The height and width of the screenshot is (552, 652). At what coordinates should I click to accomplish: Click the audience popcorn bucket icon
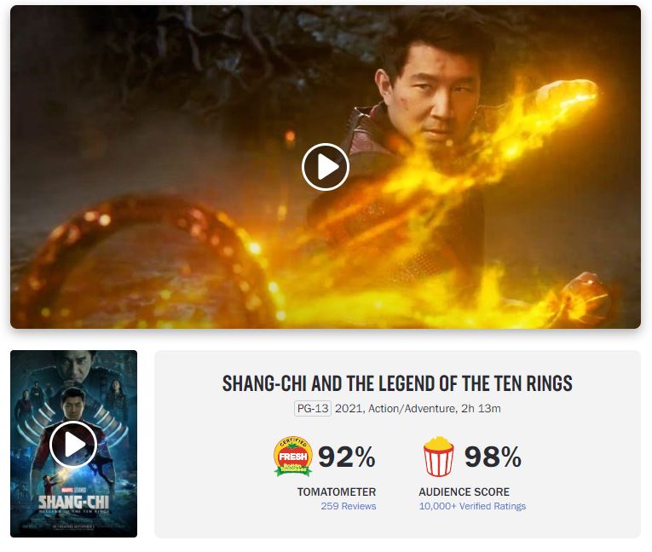[439, 457]
